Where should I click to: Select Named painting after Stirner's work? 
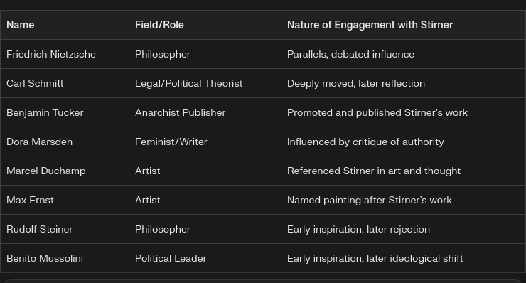point(370,200)
